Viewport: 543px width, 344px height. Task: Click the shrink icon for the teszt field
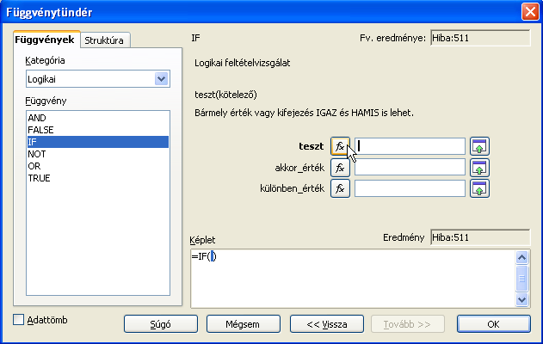click(479, 146)
